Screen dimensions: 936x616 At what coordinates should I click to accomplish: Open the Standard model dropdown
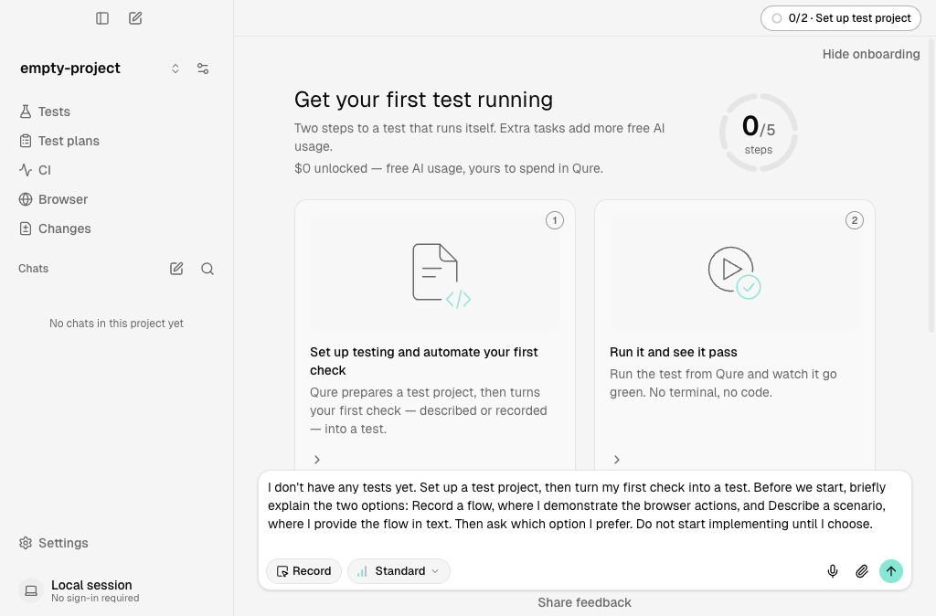coord(399,571)
